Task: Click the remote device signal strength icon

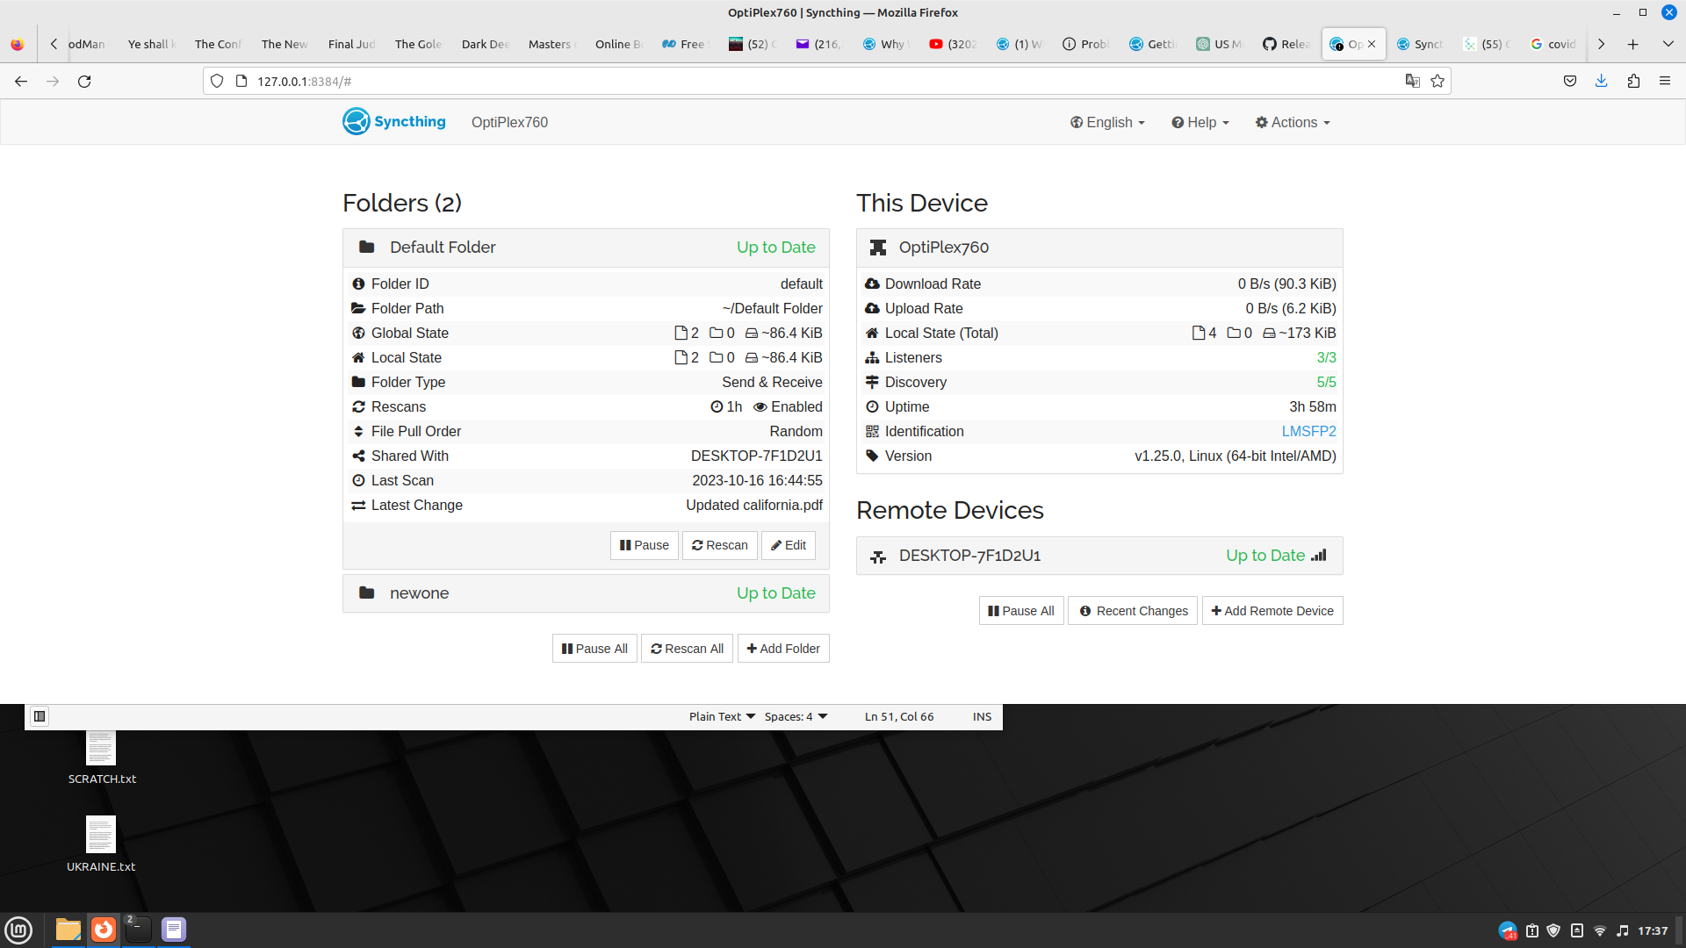Action: 1318,555
